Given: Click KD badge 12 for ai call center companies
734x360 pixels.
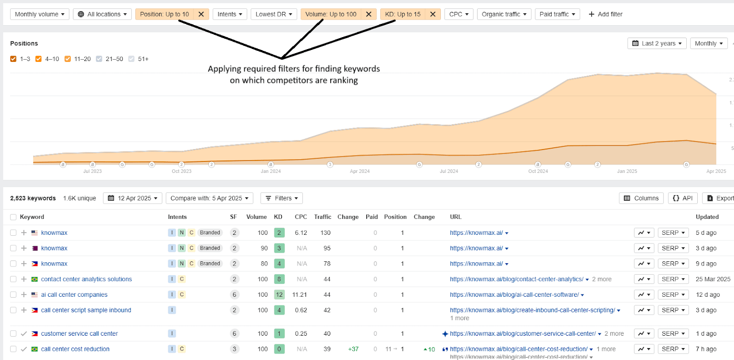Looking at the screenshot, I should pos(279,295).
